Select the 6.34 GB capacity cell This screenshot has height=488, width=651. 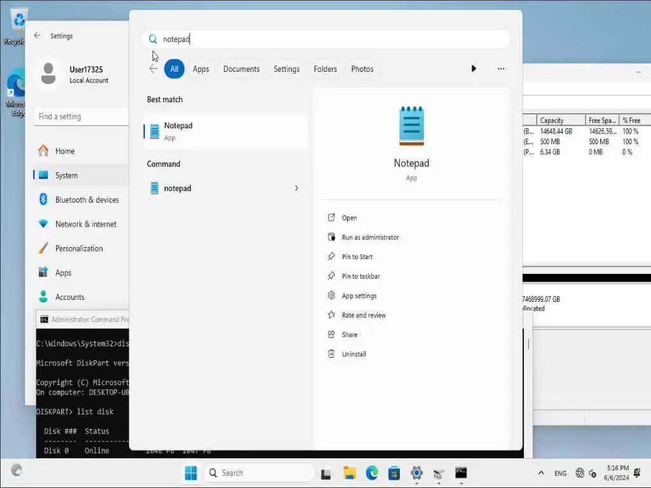(550, 152)
